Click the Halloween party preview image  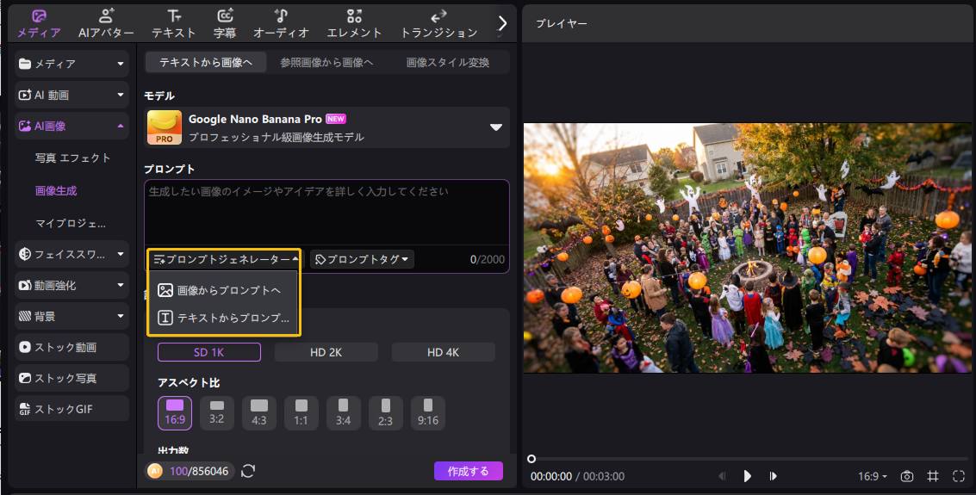point(748,248)
